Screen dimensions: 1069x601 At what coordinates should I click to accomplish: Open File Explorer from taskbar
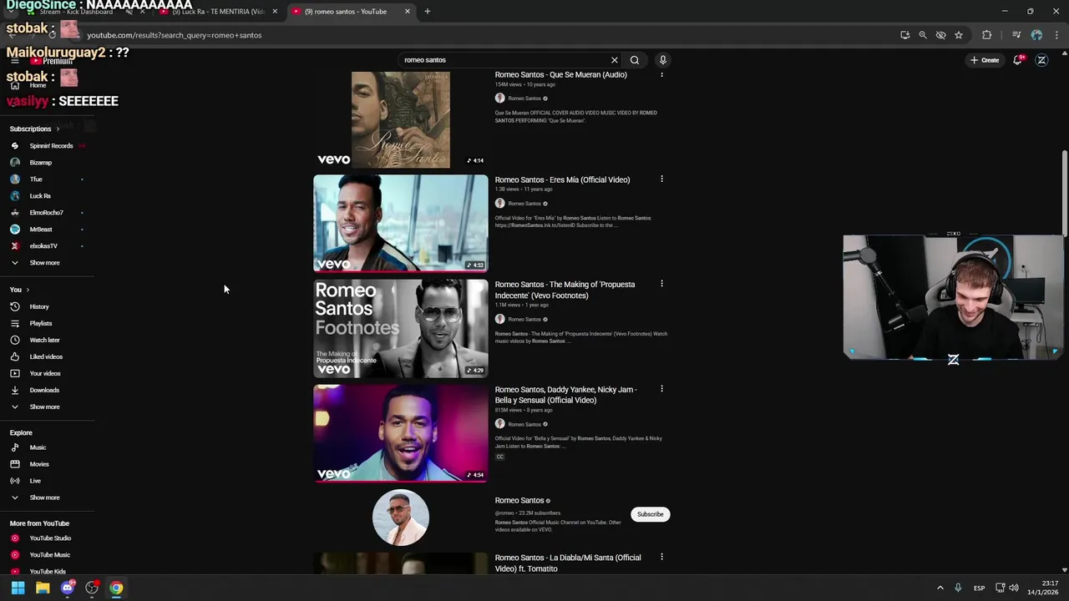point(43,588)
